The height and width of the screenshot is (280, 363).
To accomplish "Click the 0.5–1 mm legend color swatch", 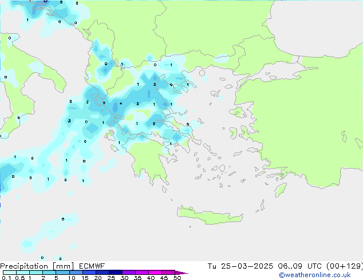I will pyautogui.click(x=23, y=273).
